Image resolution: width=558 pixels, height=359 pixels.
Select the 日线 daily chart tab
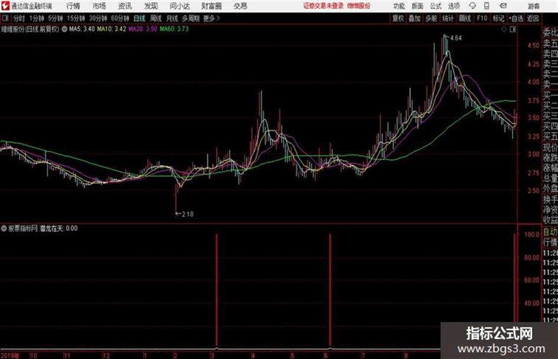139,18
